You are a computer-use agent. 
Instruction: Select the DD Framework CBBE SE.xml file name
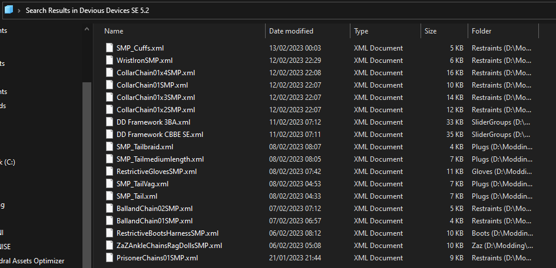[160, 135]
